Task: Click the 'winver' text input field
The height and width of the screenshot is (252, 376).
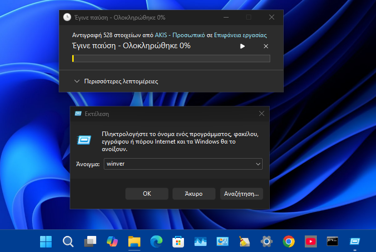Action: click(178, 164)
